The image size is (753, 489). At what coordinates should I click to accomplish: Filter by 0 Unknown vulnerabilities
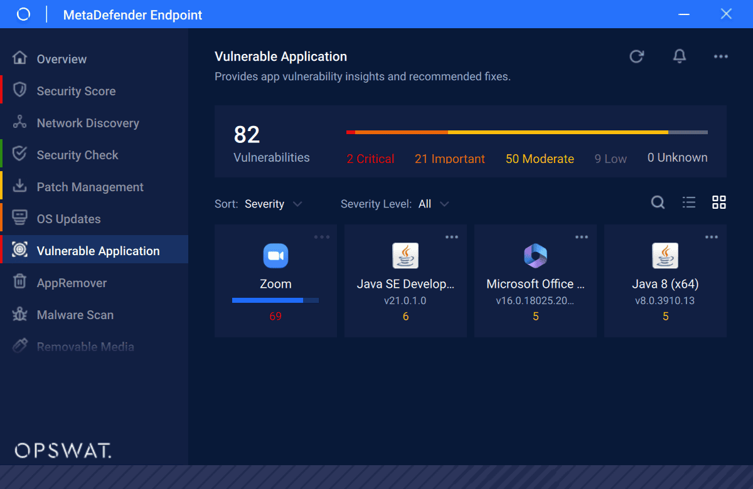click(x=678, y=157)
